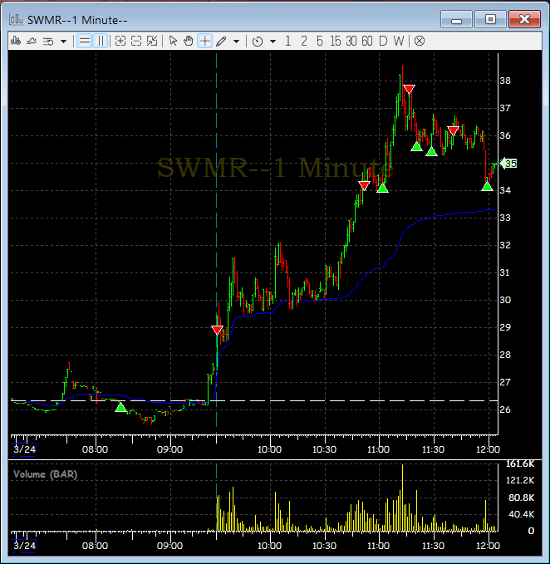Switch to 1 minute interval
Screen dimensions: 550x564
click(x=287, y=41)
